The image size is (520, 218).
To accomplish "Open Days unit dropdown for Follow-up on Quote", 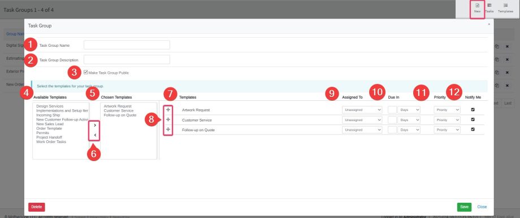I will click(409, 130).
